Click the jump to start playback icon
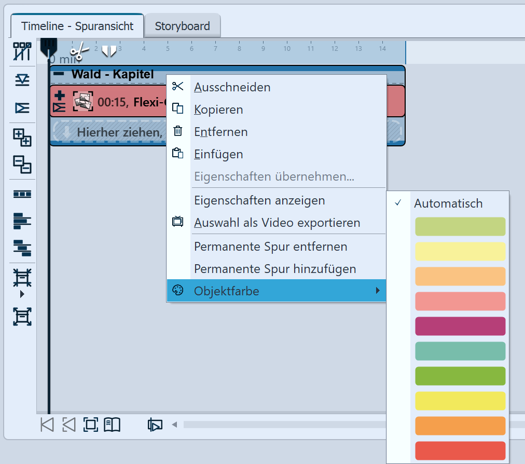 click(x=47, y=425)
